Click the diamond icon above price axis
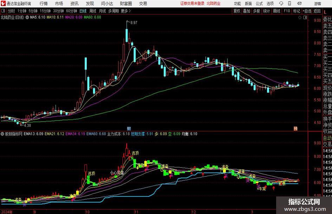Image resolution: width=332 pixels, height=214 pixels. (x=300, y=18)
